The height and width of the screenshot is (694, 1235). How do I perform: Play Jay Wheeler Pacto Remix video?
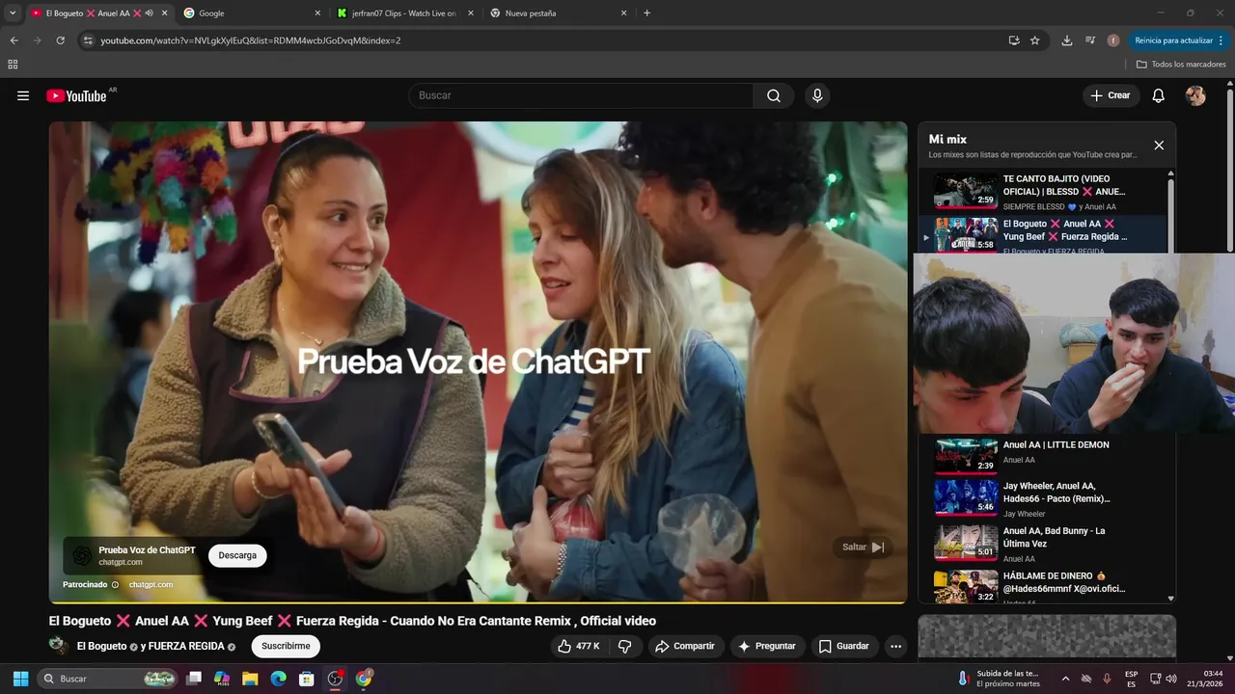point(1043,499)
